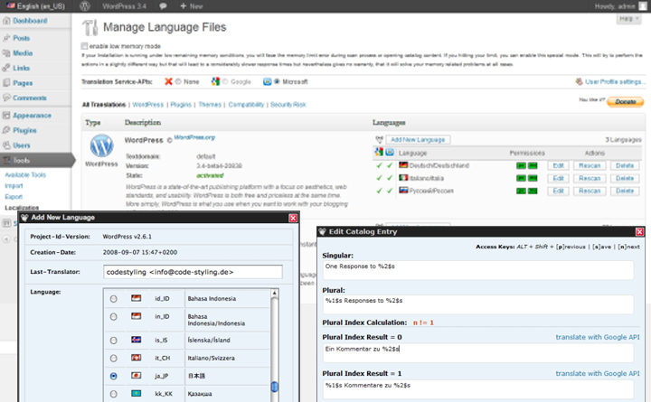
Task: Edit the Italiano/Italia language
Action: click(x=559, y=178)
